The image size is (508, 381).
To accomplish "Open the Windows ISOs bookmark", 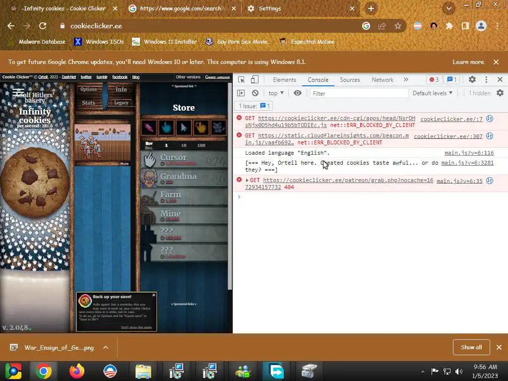I will 99,42.
